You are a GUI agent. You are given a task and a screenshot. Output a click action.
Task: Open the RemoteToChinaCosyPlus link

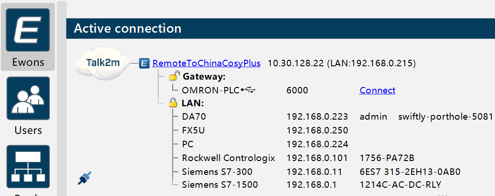(x=206, y=63)
